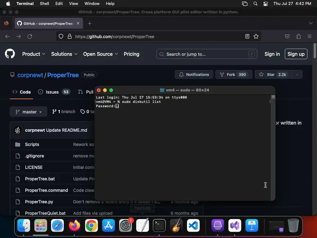Go forward in the browser
This screenshot has width=317, height=238.
click(x=18, y=37)
